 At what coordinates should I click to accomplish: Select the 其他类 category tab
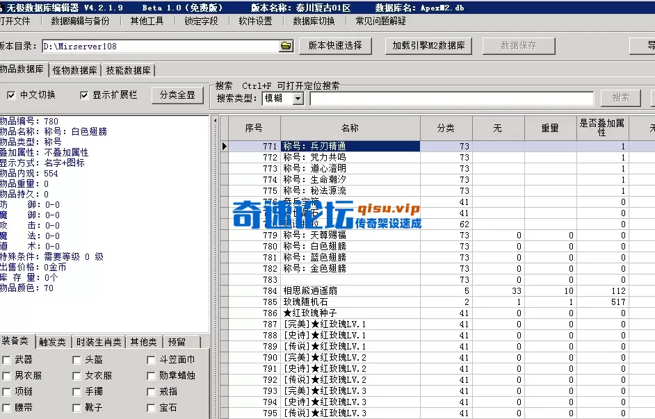tap(144, 342)
